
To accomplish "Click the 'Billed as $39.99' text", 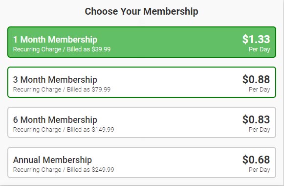I will click(x=89, y=49).
